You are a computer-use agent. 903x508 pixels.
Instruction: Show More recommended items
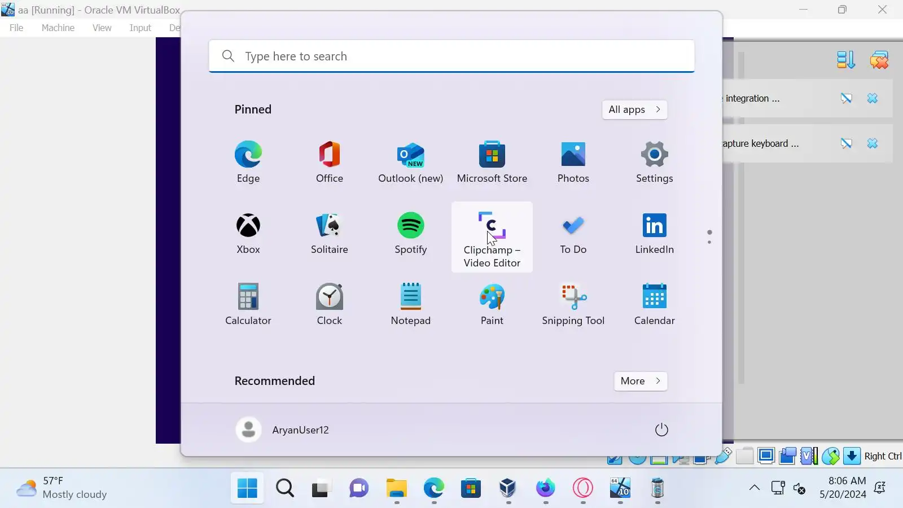pos(641,381)
